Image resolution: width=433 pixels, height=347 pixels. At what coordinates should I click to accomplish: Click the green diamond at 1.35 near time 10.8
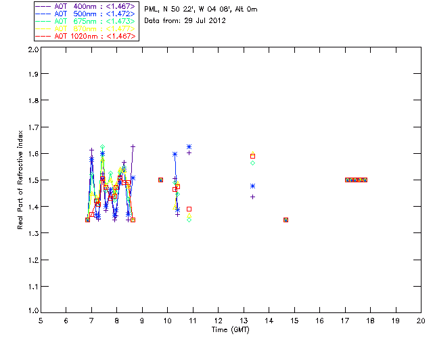[189, 220]
